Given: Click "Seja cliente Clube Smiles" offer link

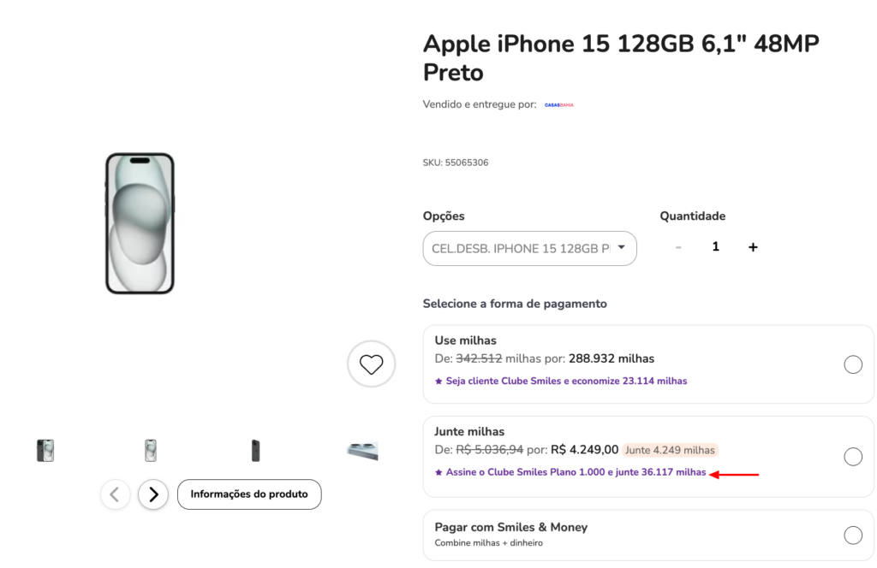Looking at the screenshot, I should tap(566, 381).
